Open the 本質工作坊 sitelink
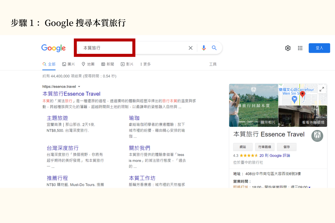The width and height of the screenshot is (335, 223). click(x=142, y=178)
